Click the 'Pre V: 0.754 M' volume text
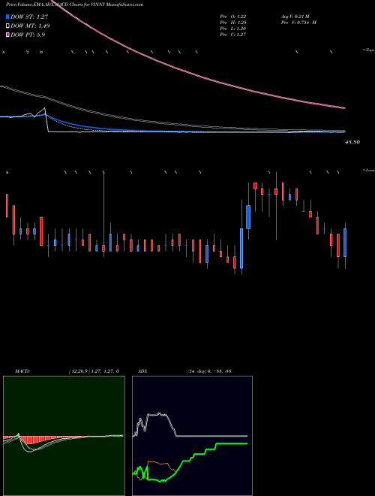 298,23
